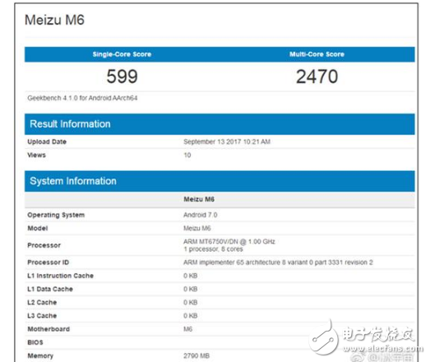Click the Meizu M6 page title
This screenshot has height=362, width=430.
point(54,20)
